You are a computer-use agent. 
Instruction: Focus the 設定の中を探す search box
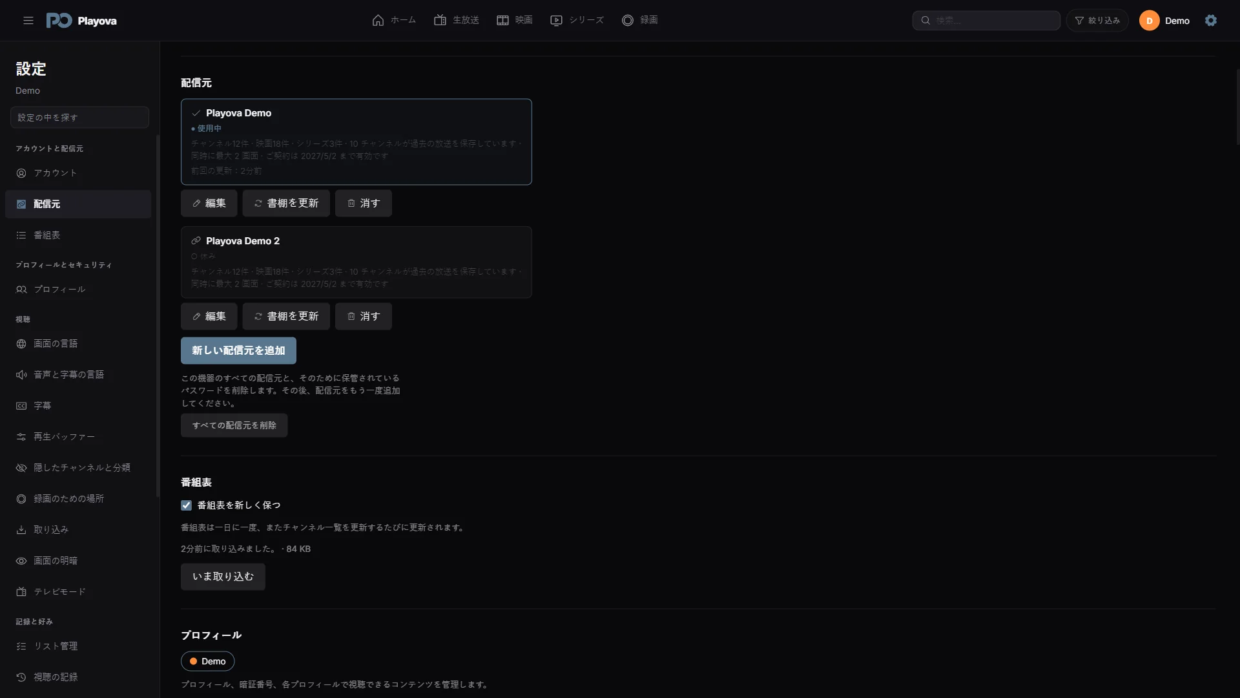(x=80, y=118)
